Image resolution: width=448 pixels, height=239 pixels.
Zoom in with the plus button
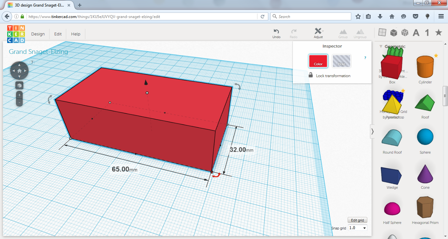(19, 95)
